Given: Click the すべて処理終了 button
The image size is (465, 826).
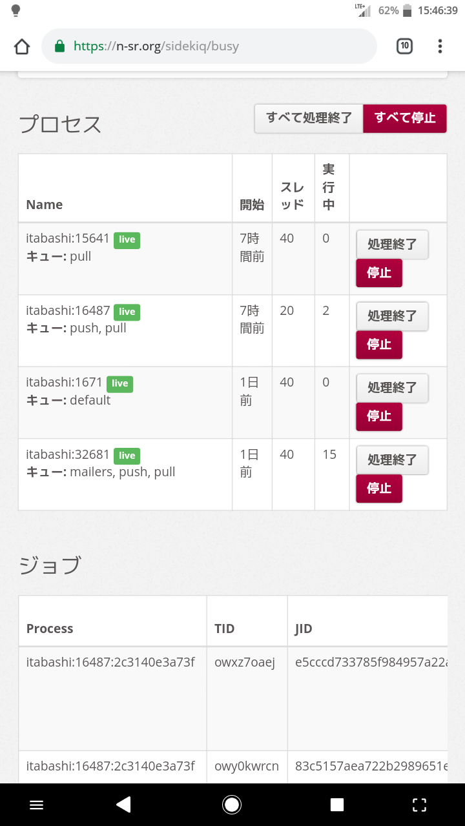Looking at the screenshot, I should point(309,119).
